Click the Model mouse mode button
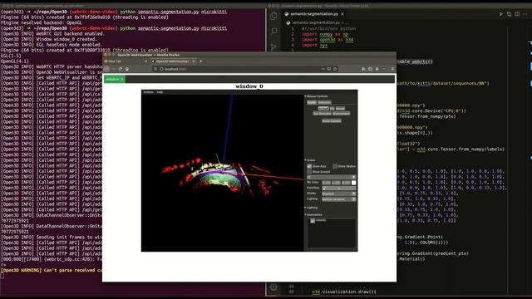The width and height of the screenshot is (532, 299). (x=340, y=109)
